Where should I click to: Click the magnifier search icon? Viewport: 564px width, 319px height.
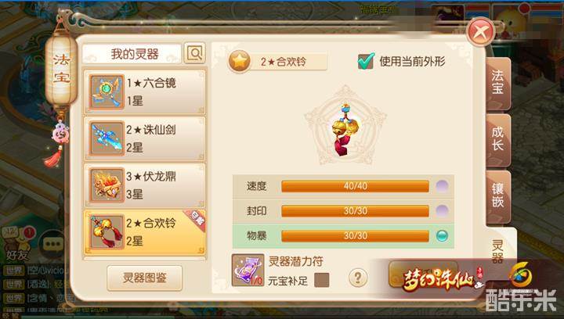194,53
